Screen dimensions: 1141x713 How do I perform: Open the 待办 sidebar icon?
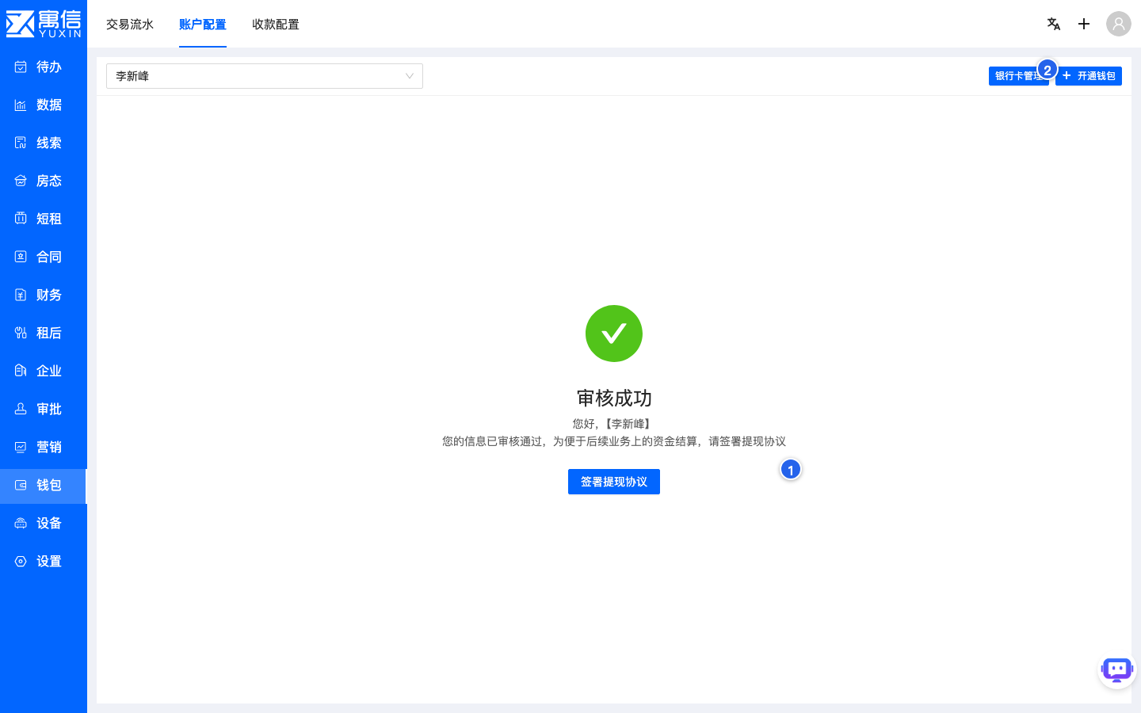[x=21, y=67]
